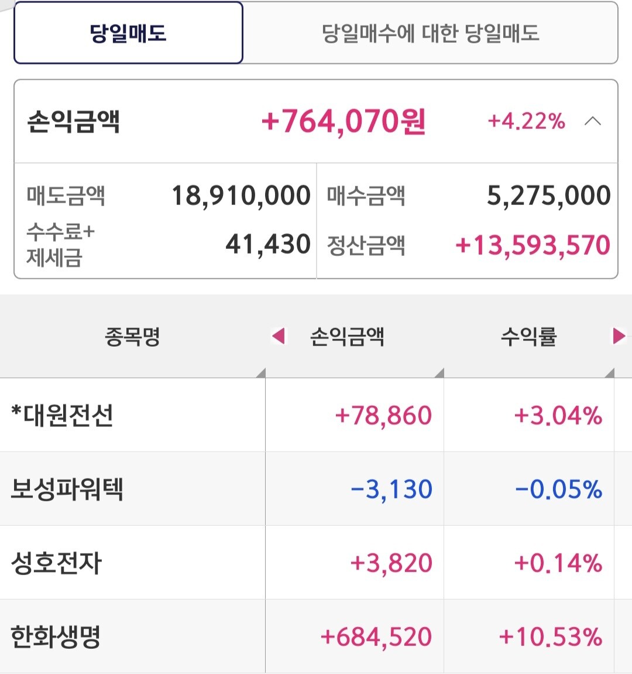The width and height of the screenshot is (632, 674).
Task: Tap the +764,070원 total profit amount
Action: pos(344,121)
